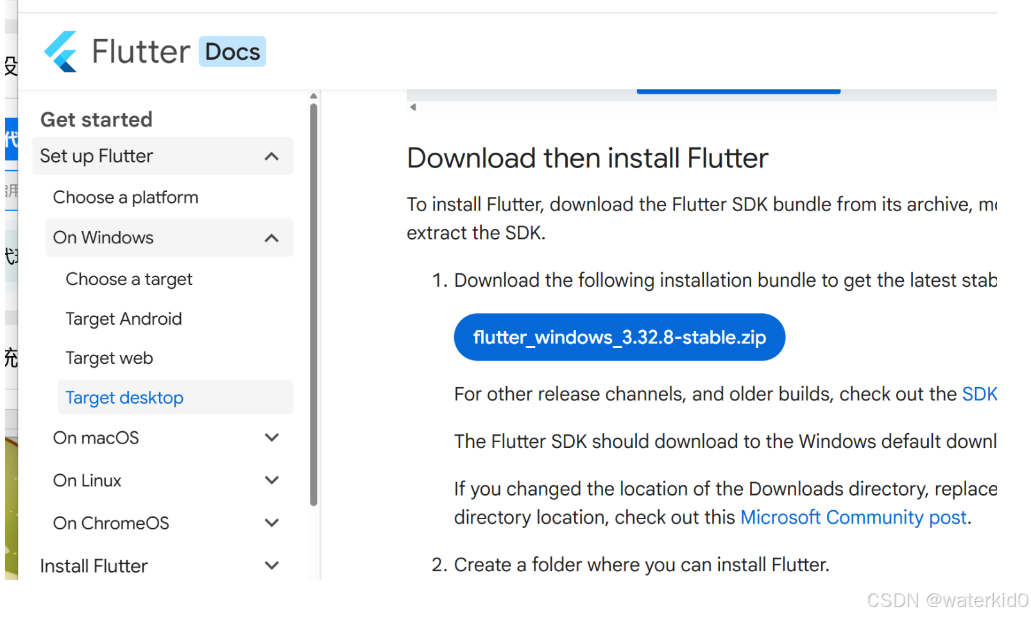Image resolution: width=1031 pixels, height=618 pixels.
Task: Click the 'Create a folder' step text
Action: [x=642, y=565]
